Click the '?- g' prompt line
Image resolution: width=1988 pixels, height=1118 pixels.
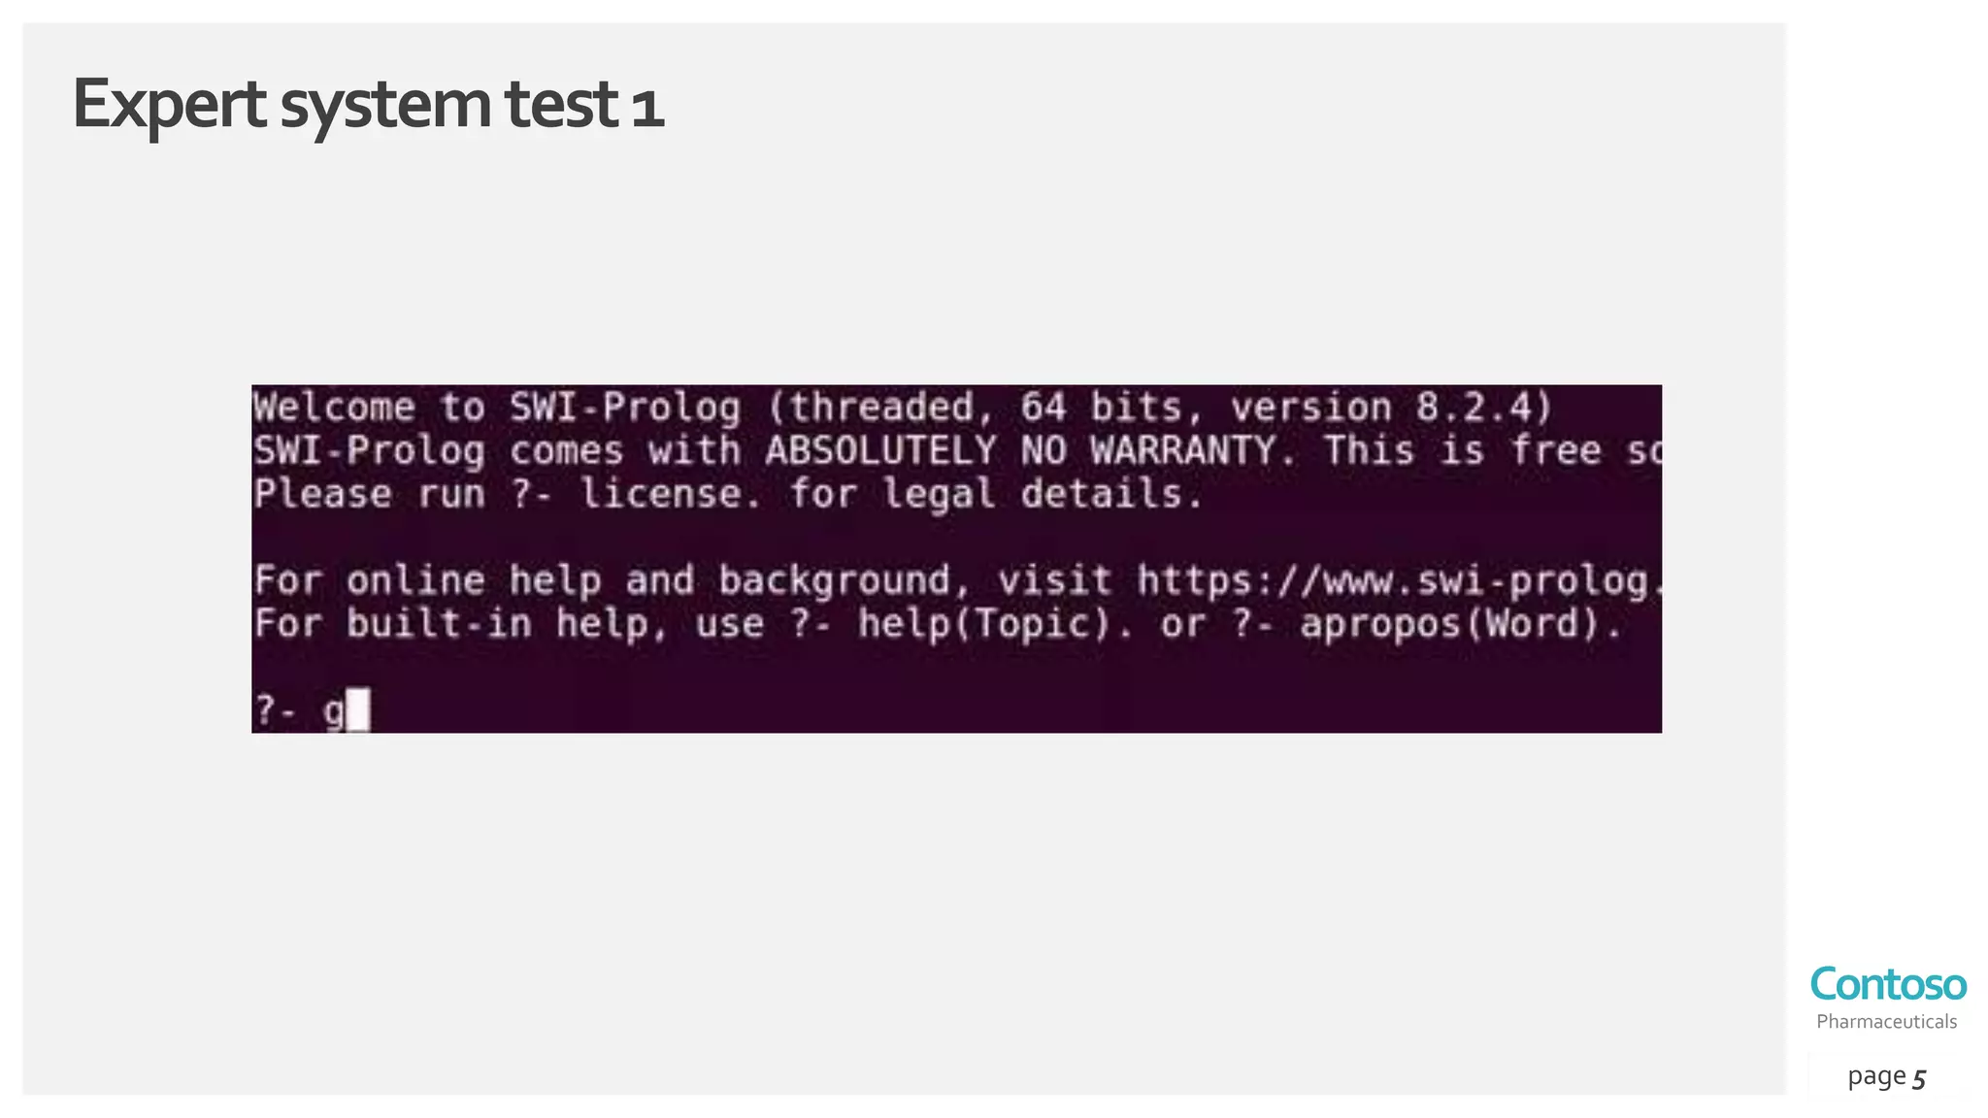pyautogui.click(x=311, y=710)
